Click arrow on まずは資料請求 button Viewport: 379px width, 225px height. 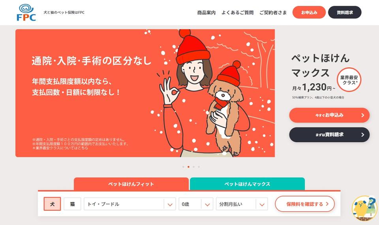coord(363,135)
